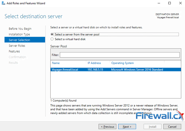Jump to the Server Roles step
The image size is (185, 131).
(x=17, y=46)
